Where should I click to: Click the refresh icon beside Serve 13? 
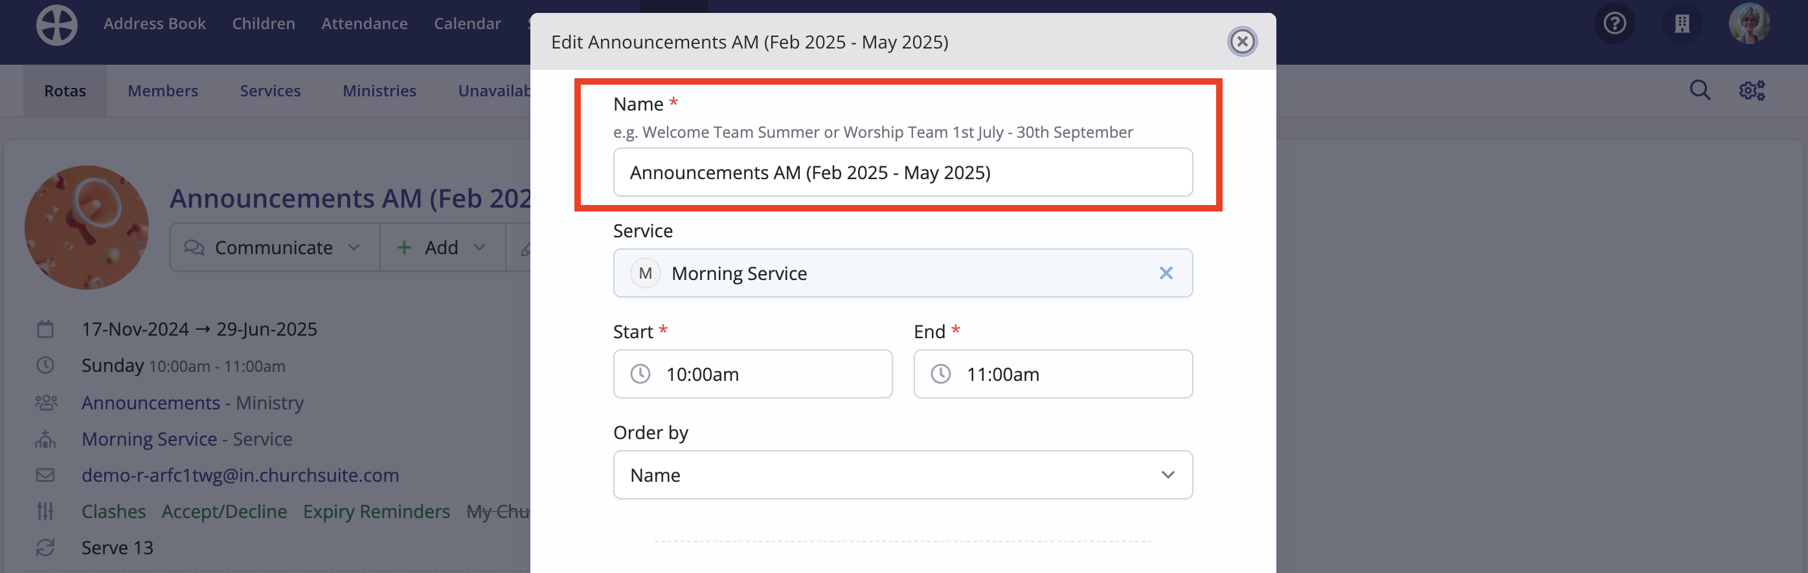point(45,548)
